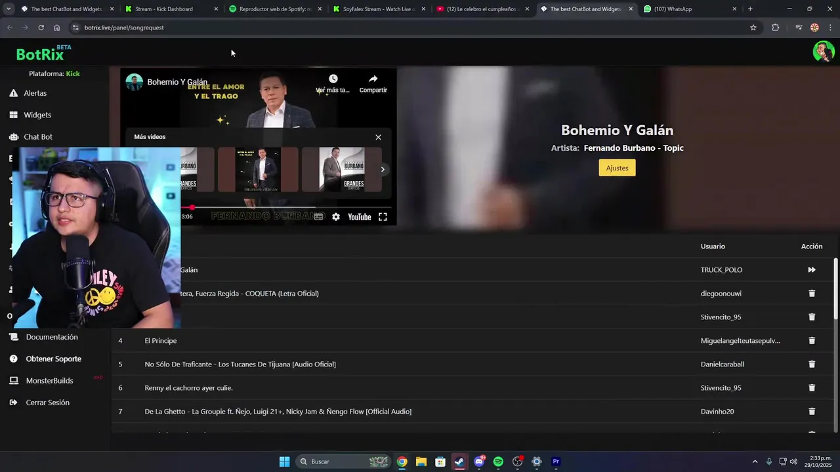Skip the current song Bohemio Y Galán

click(x=812, y=269)
